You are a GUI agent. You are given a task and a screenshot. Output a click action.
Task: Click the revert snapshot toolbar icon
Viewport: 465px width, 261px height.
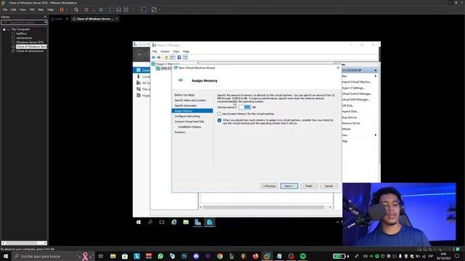click(x=94, y=9)
